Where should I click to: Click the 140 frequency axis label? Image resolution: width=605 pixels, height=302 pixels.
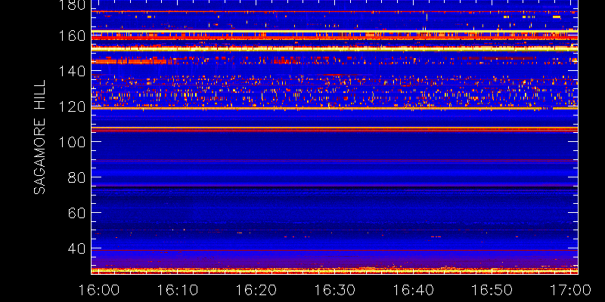73,71
